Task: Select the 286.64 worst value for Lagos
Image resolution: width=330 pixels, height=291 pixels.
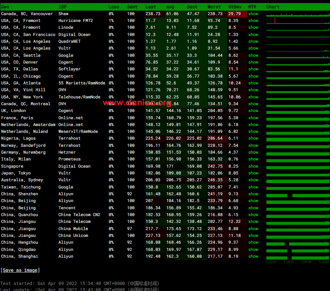Action: pos(215,138)
